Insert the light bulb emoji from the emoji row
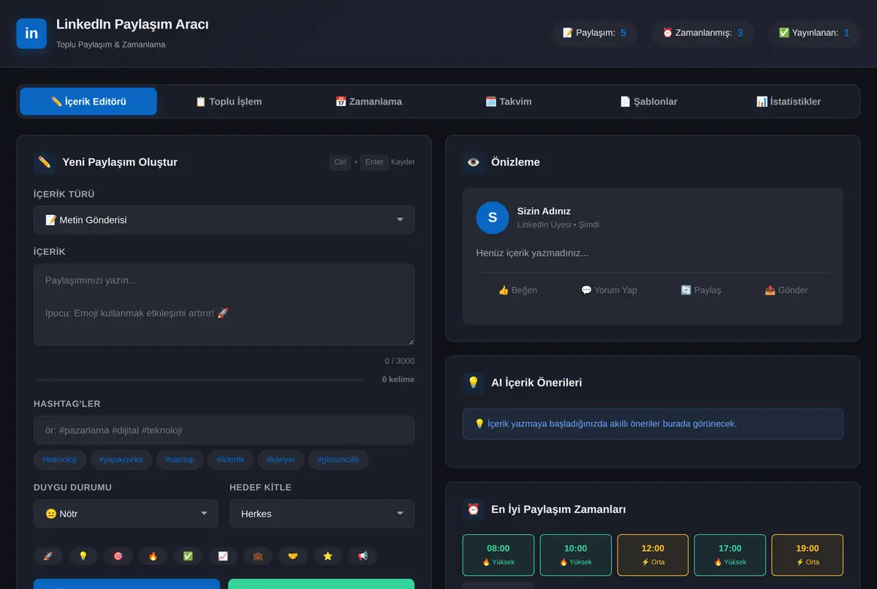Viewport: 877px width, 589px height. tap(83, 556)
